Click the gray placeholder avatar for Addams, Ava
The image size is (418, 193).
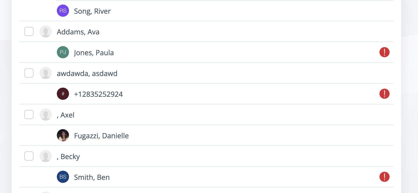click(x=46, y=31)
